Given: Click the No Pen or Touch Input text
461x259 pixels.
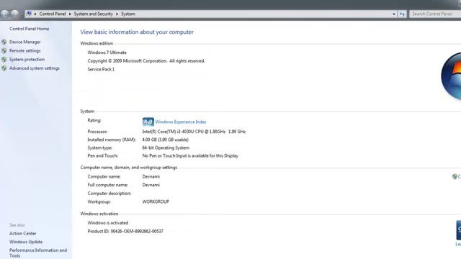Looking at the screenshot, I should [190, 156].
